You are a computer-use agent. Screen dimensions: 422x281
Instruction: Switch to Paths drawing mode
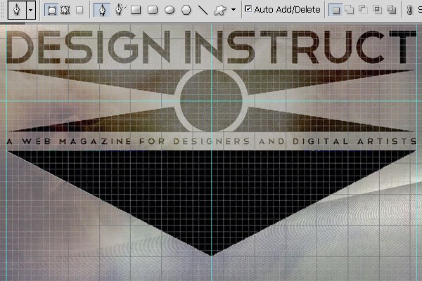coord(65,11)
